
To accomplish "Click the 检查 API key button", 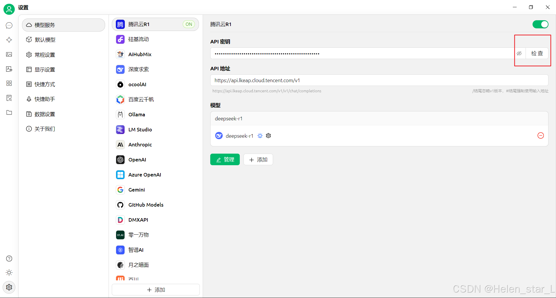I will 537,53.
